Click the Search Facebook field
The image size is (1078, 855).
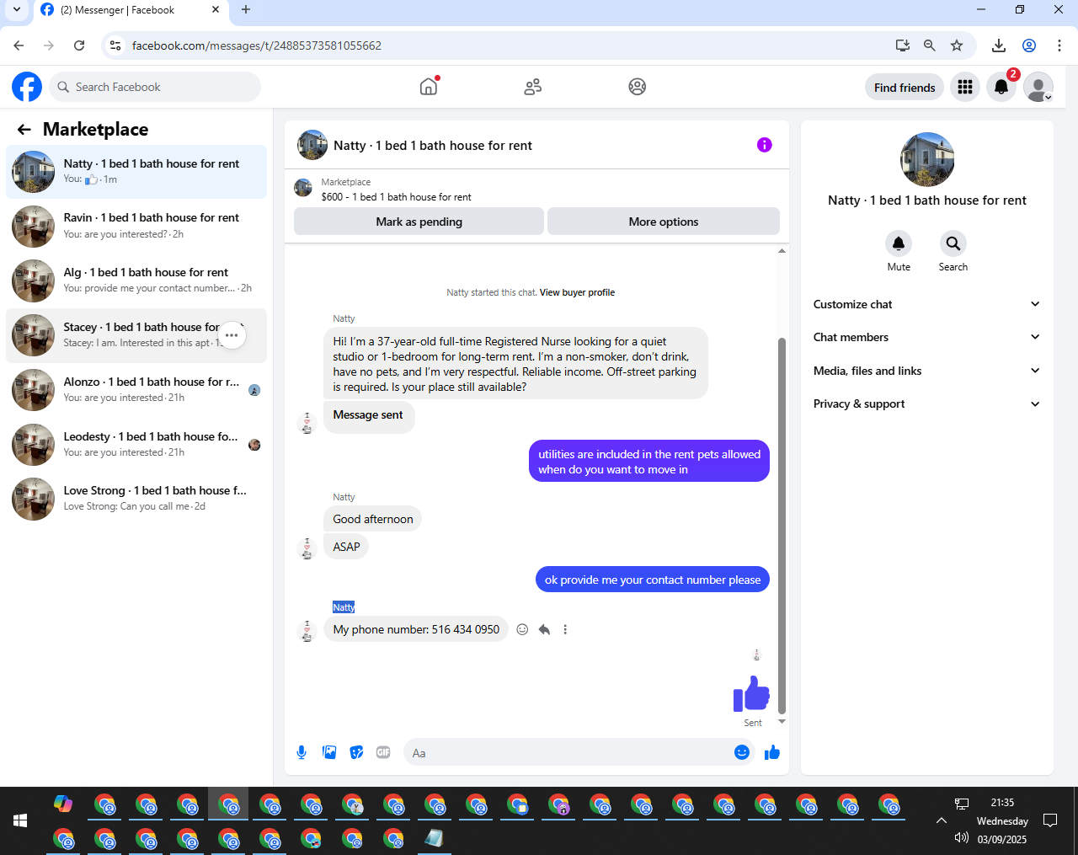pyautogui.click(x=155, y=87)
